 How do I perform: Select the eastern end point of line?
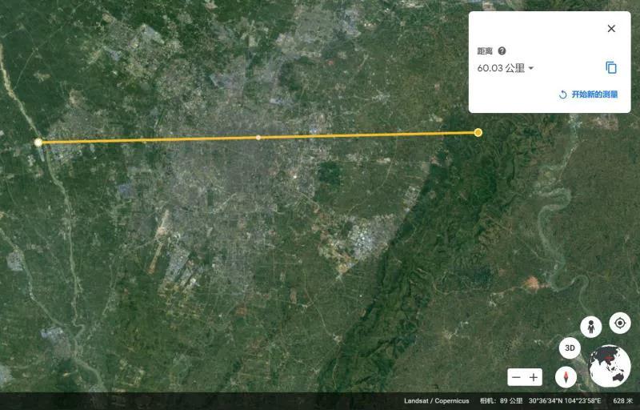click(478, 132)
